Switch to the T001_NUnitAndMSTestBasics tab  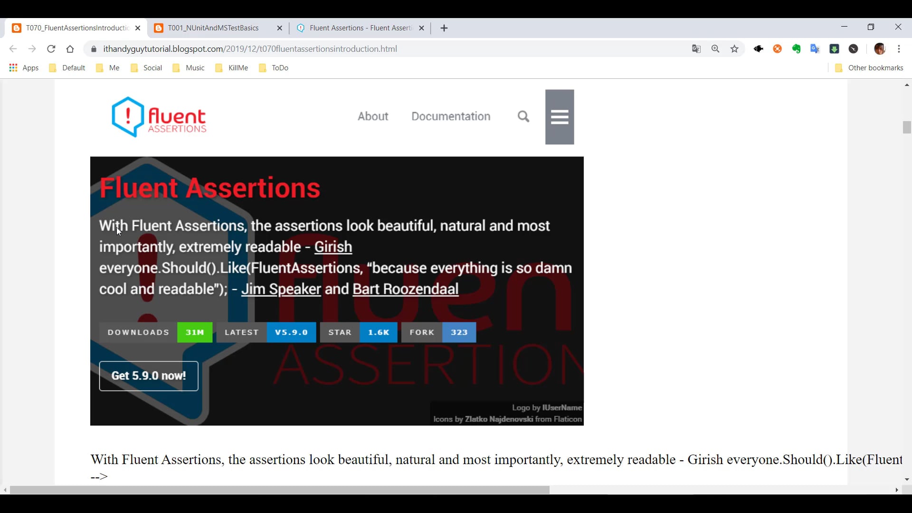pyautogui.click(x=214, y=28)
